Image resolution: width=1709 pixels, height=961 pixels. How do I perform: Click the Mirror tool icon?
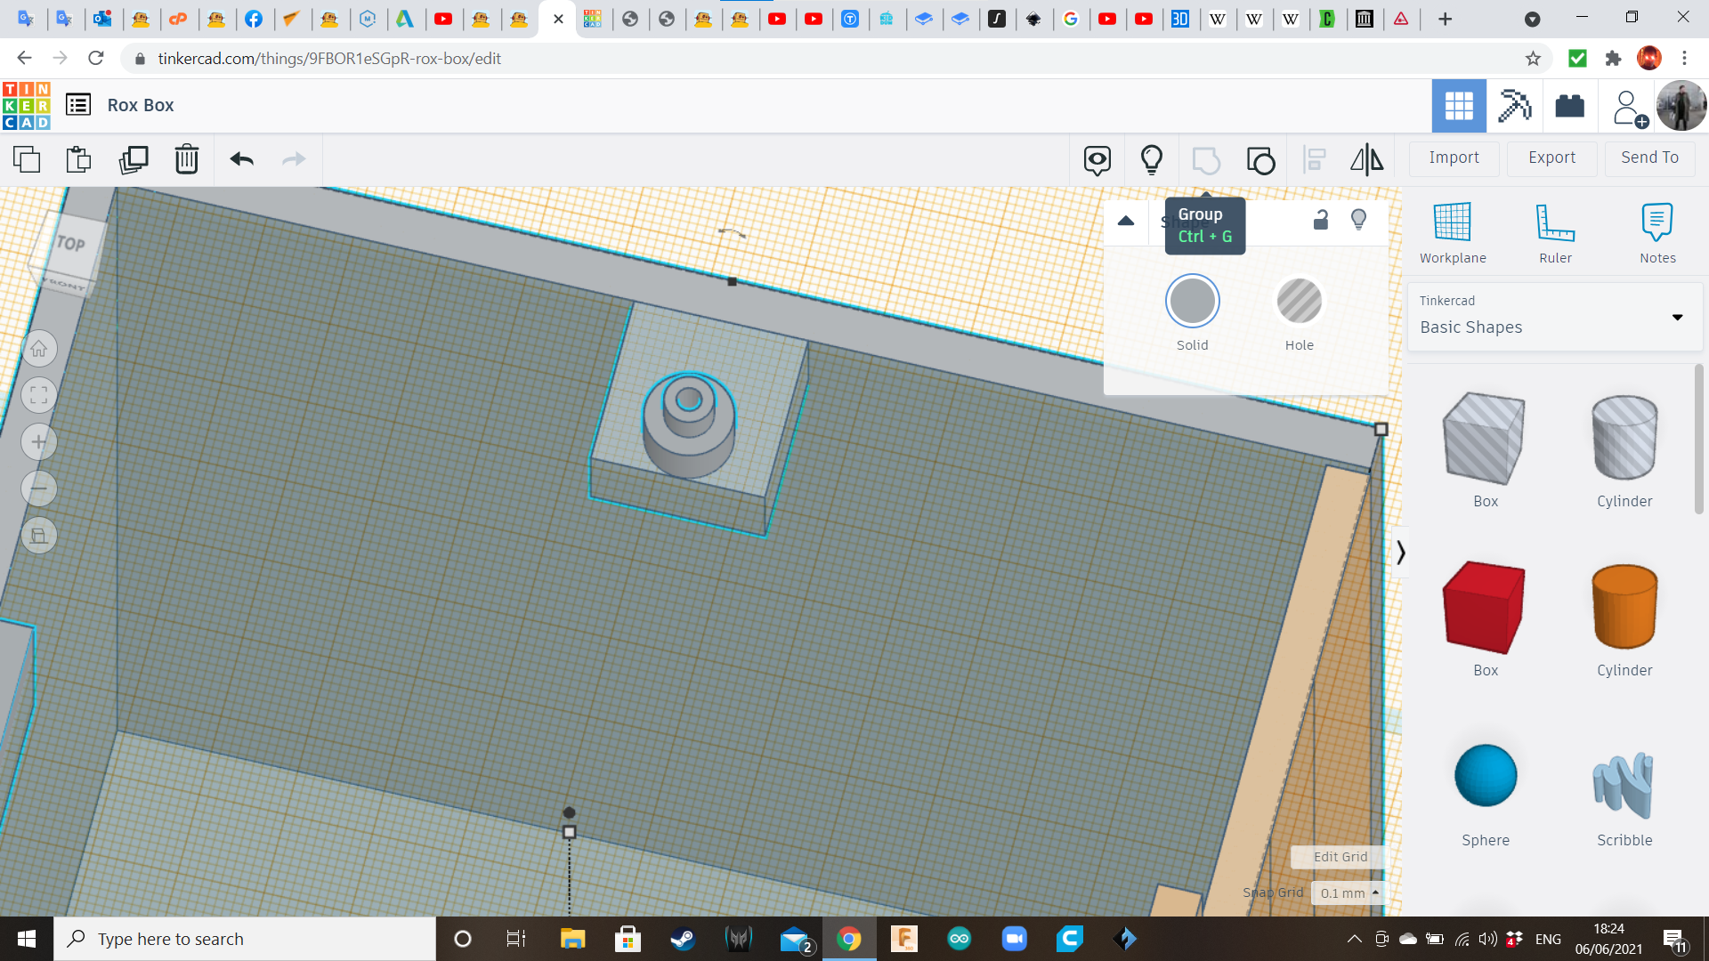(1366, 160)
